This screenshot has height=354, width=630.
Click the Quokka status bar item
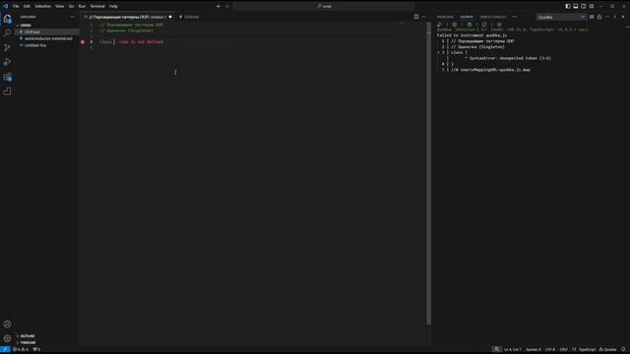608,350
